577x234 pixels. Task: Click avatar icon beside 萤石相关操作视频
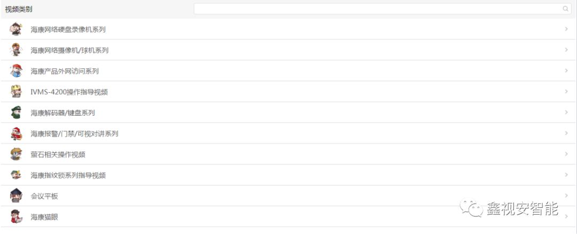click(16, 154)
